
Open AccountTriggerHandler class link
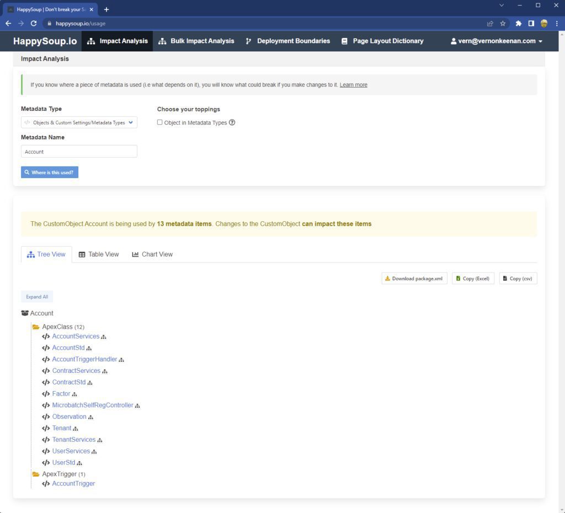click(84, 359)
